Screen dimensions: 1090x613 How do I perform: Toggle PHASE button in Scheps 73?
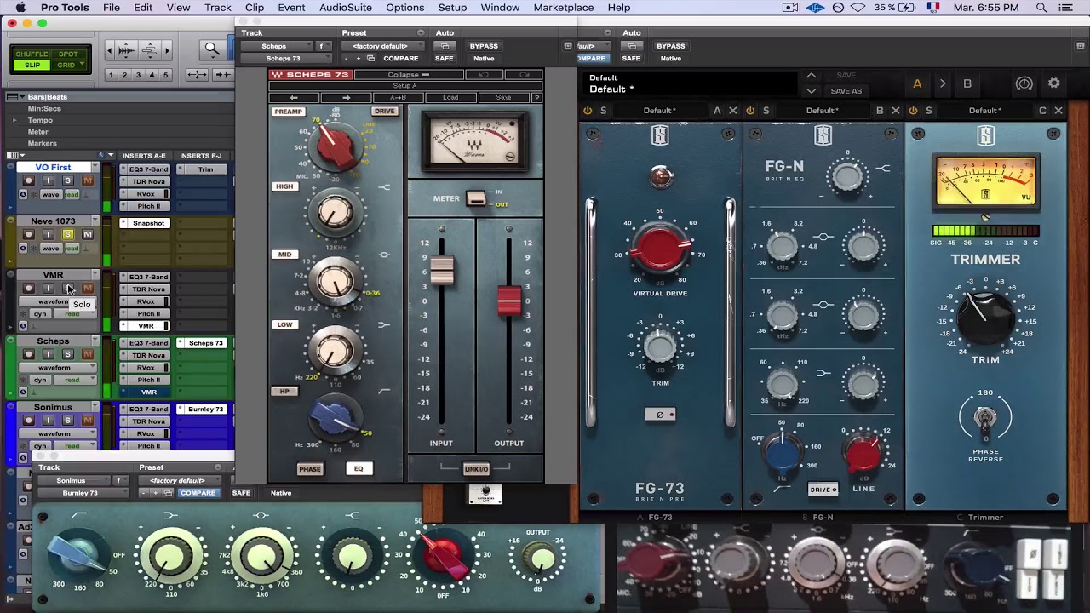pos(310,469)
